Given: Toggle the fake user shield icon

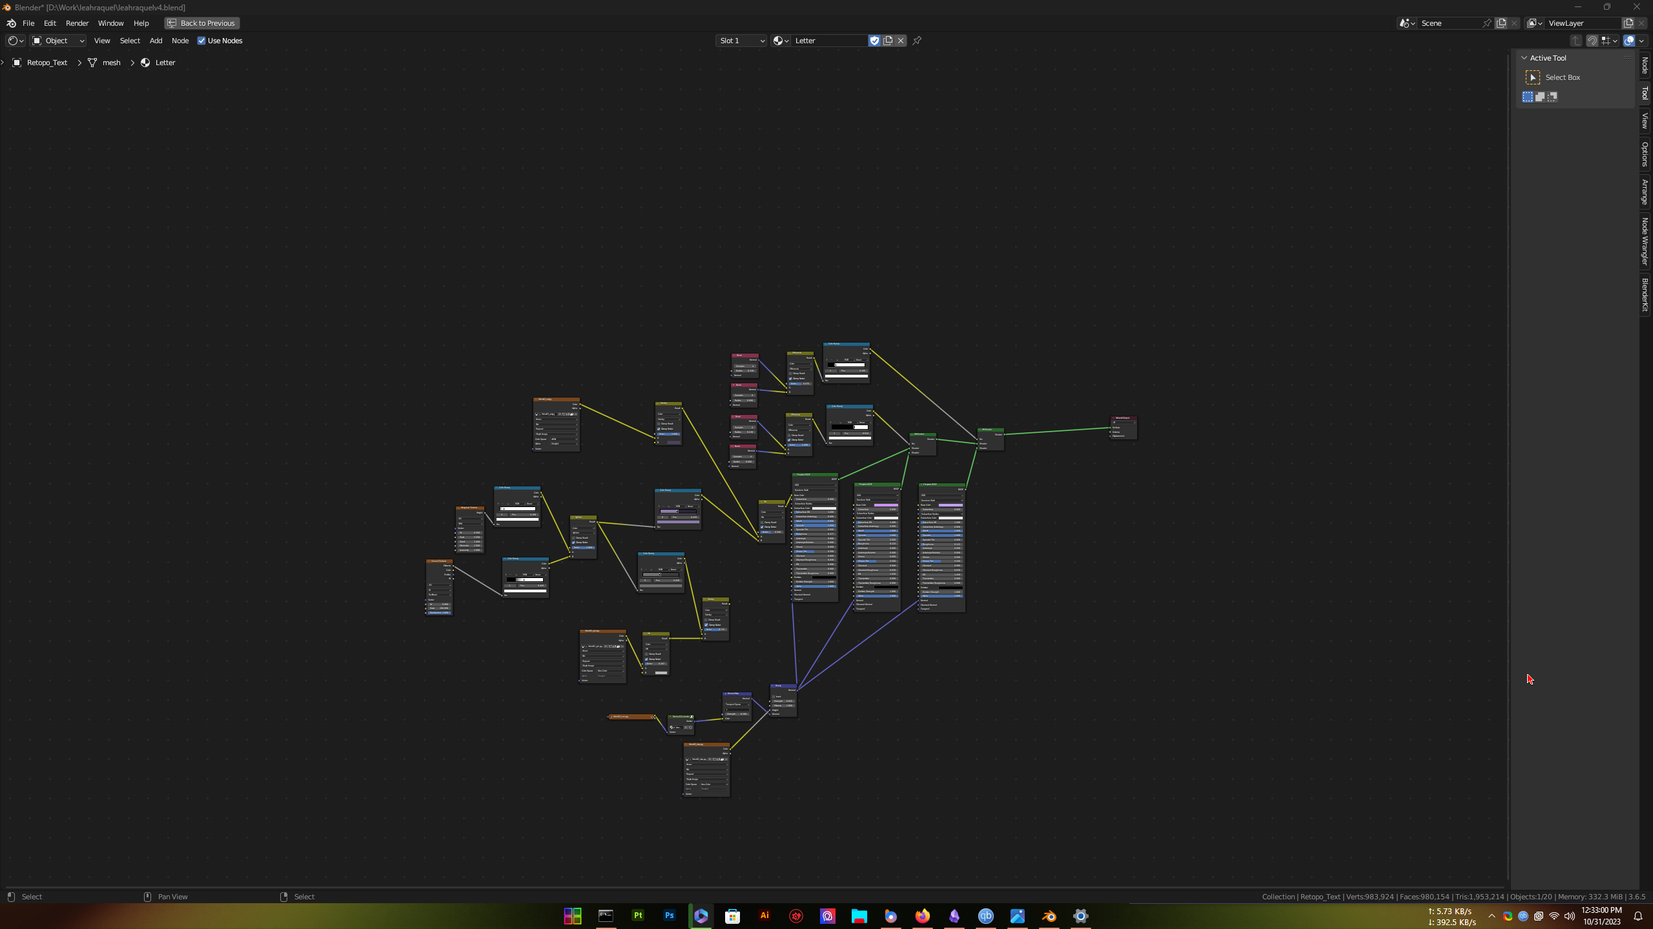Looking at the screenshot, I should click(874, 41).
